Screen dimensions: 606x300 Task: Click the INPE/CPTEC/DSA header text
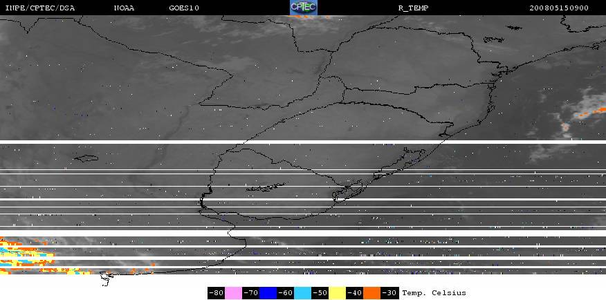40,8
